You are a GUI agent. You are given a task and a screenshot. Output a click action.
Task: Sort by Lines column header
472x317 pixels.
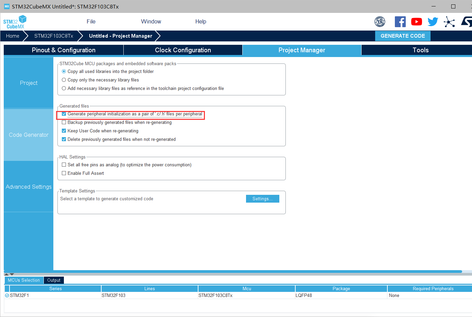[150, 289]
